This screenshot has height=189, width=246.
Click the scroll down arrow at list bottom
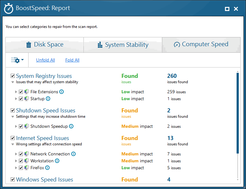[x=238, y=180]
